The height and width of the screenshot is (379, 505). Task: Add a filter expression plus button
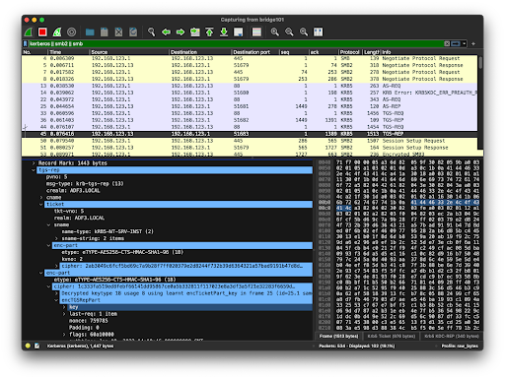(473, 43)
